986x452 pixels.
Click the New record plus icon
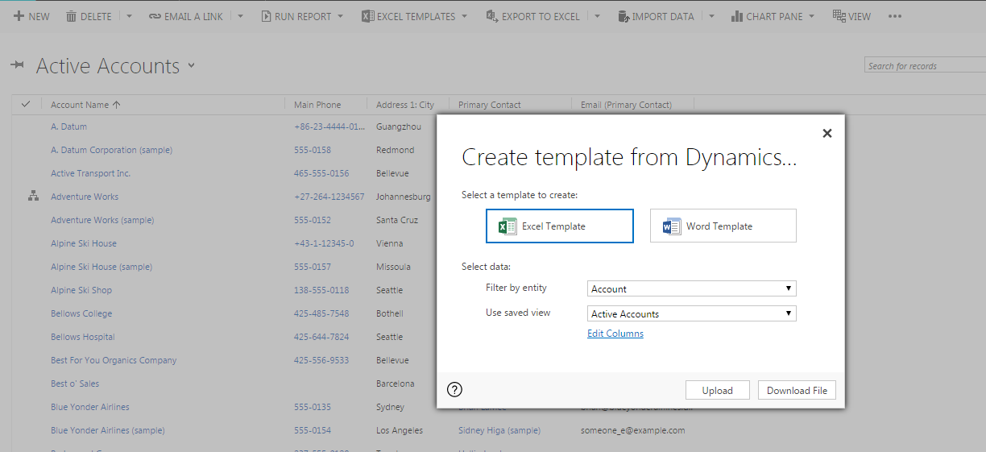[x=19, y=16]
